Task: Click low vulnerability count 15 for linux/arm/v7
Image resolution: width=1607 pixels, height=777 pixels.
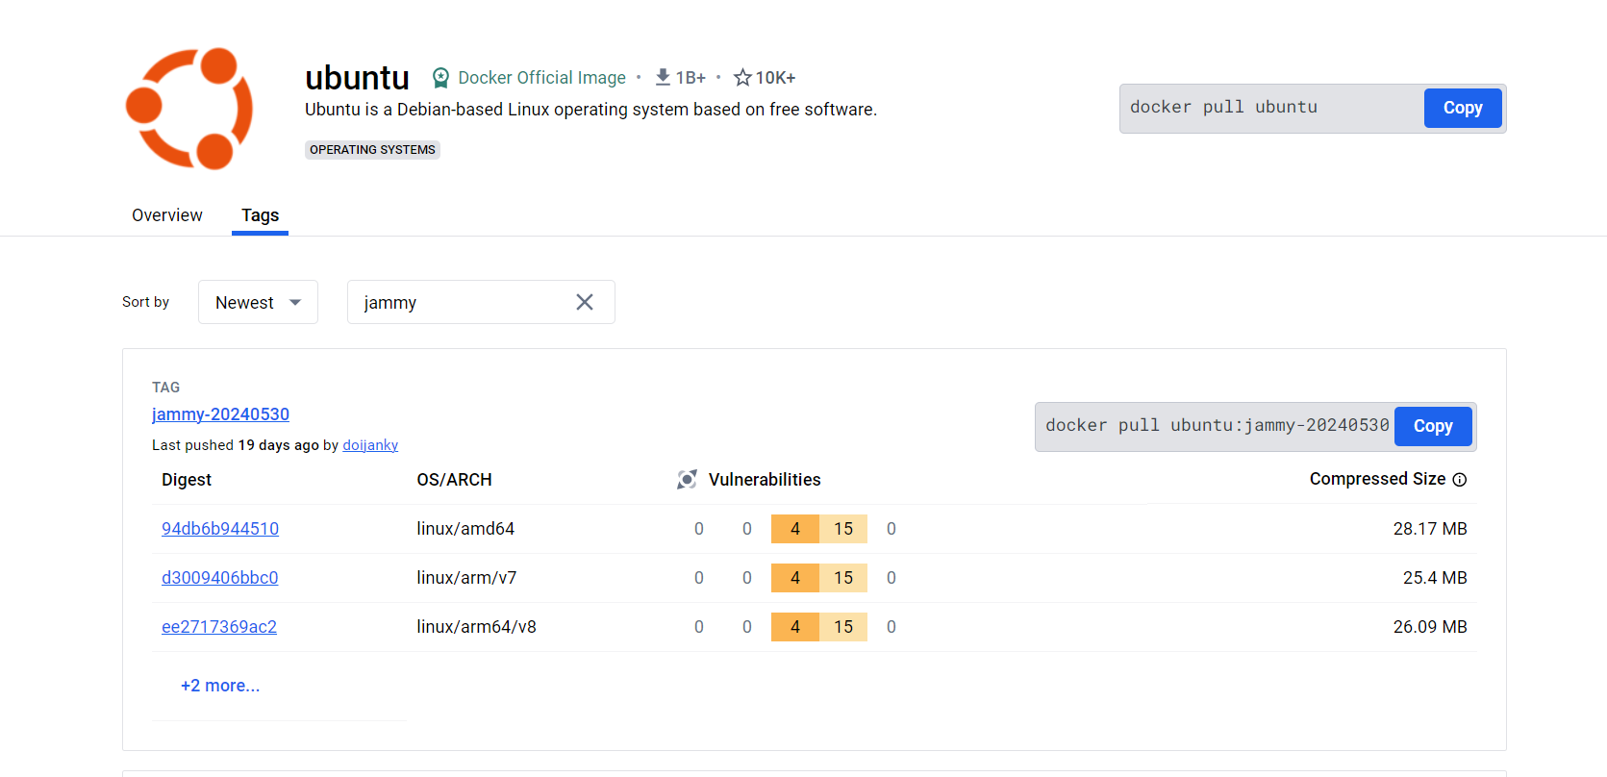Action: coord(843,578)
